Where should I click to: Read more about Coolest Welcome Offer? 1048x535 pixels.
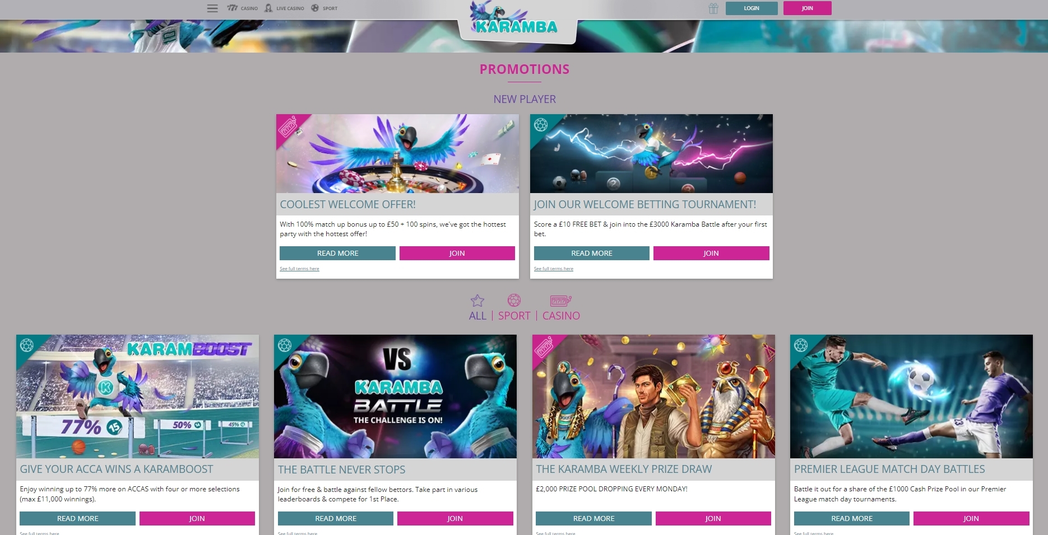click(337, 254)
